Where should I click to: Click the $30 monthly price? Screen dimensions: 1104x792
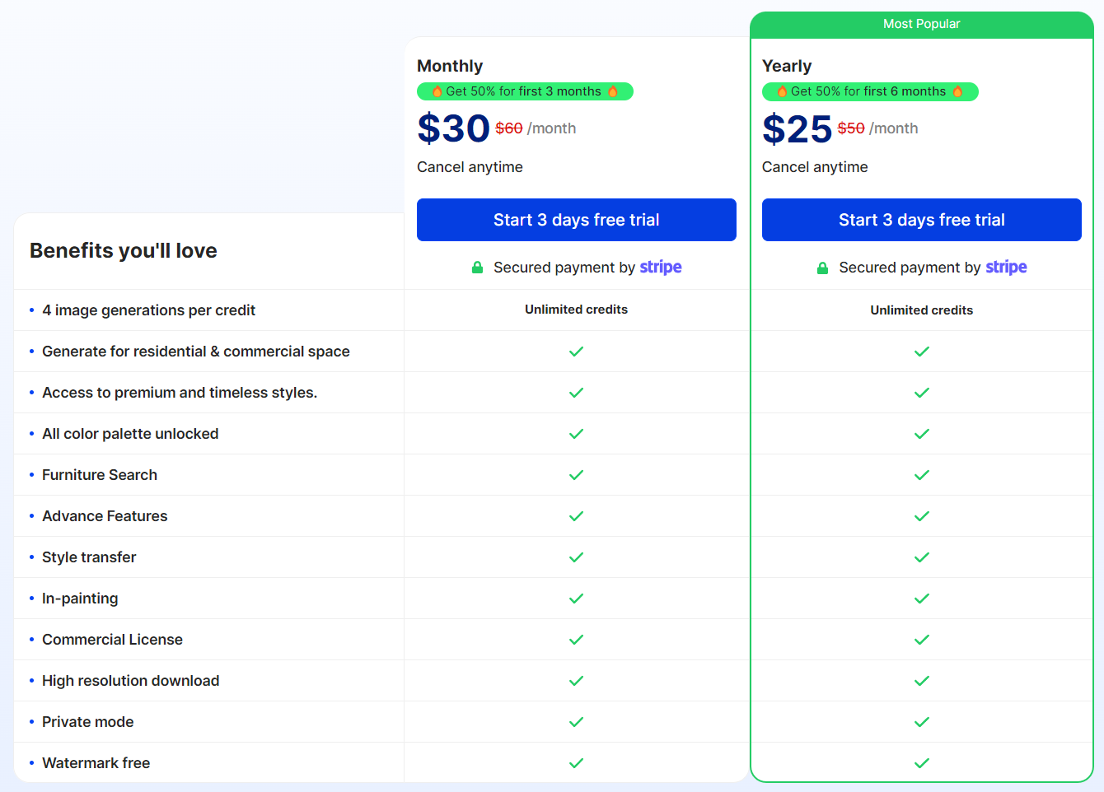click(453, 128)
